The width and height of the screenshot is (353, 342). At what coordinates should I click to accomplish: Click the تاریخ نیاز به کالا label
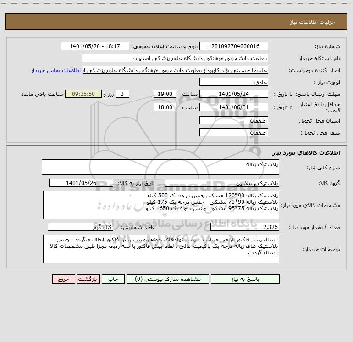137,183
